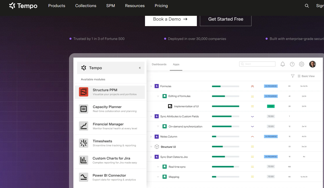
Task: Open the user profile avatar
Action: click(313, 64)
